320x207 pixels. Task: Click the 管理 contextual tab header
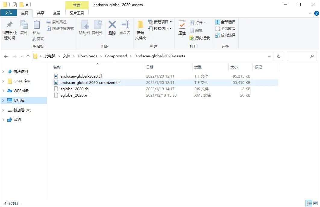pyautogui.click(x=77, y=5)
